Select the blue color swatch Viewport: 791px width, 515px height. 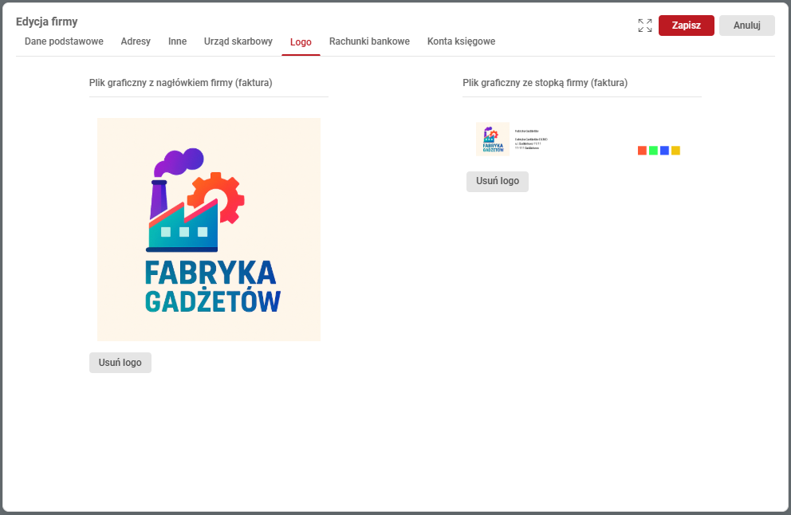click(664, 150)
